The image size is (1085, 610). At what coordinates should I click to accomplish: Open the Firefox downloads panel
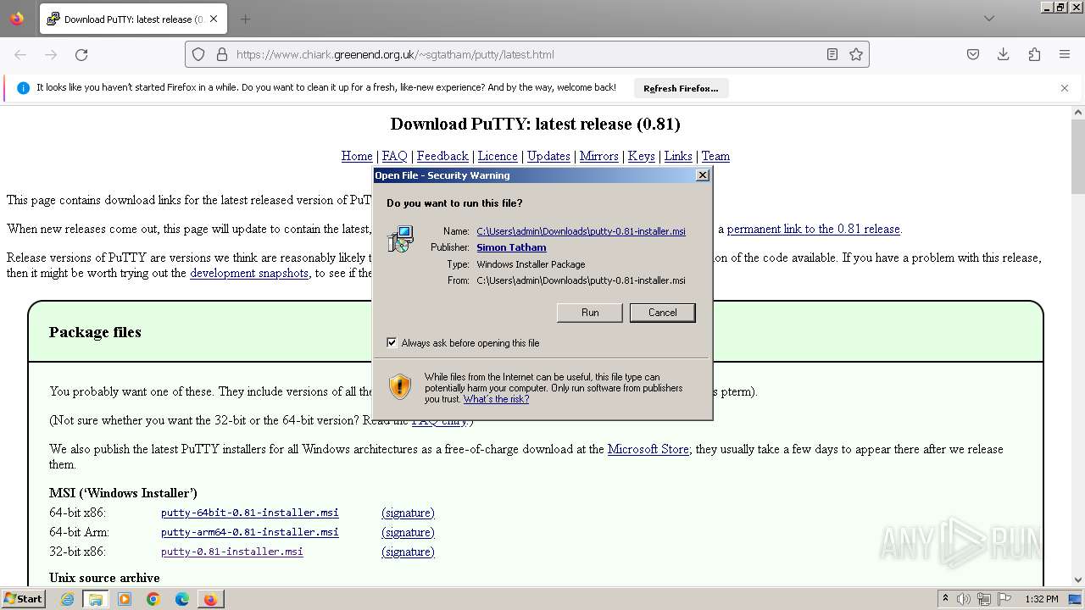coord(1004,54)
